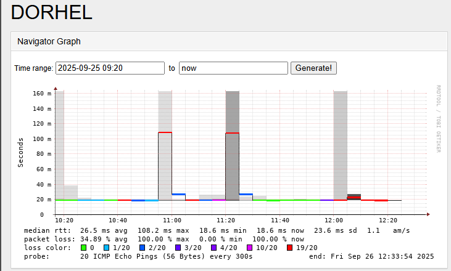Click the red spike peak near 11:00
The width and height of the screenshot is (451, 271).
[x=165, y=132]
